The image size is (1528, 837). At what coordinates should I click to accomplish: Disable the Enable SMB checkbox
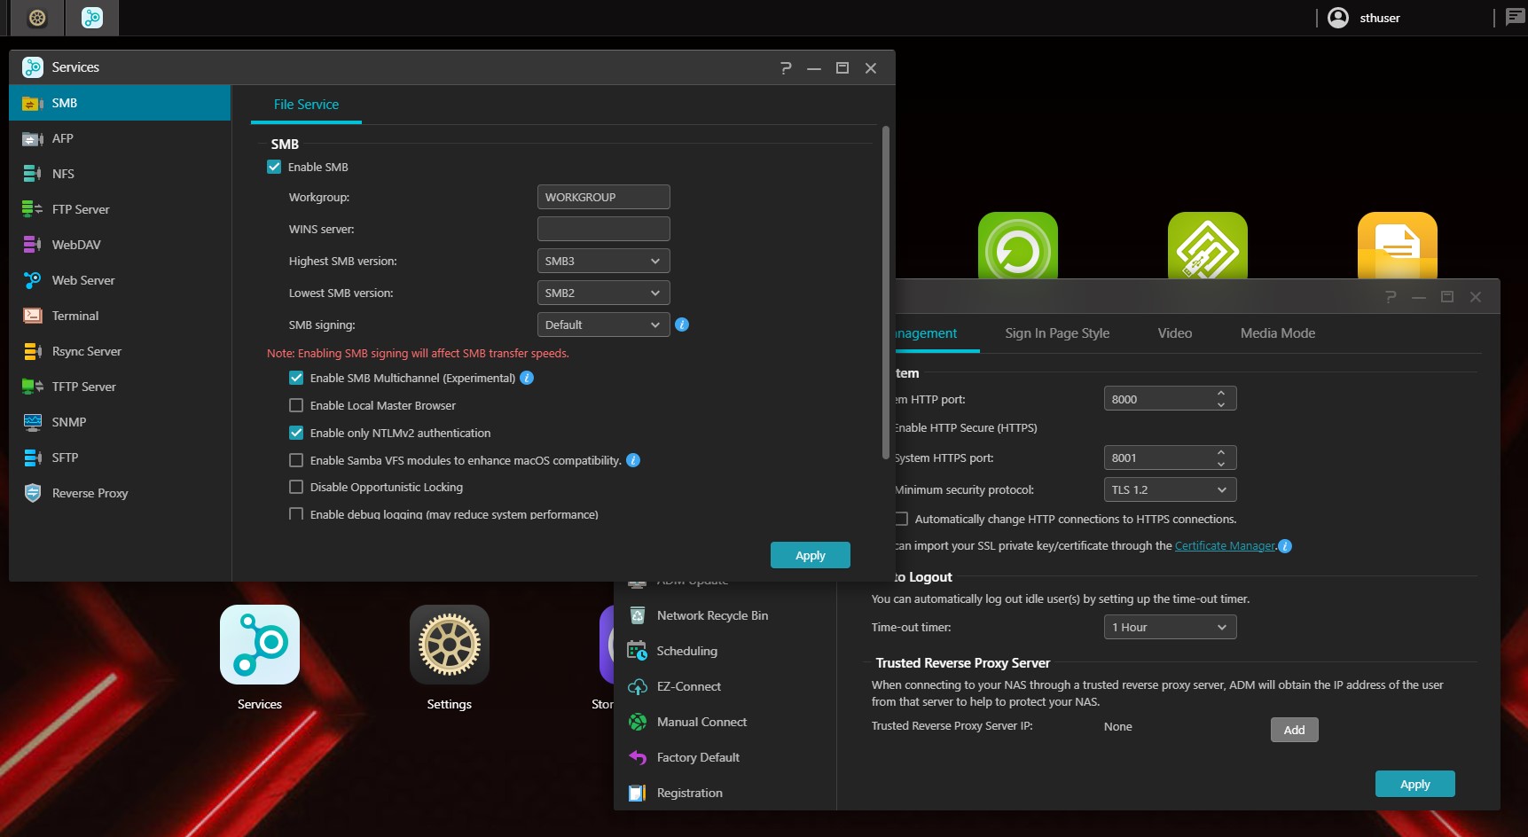click(x=275, y=167)
